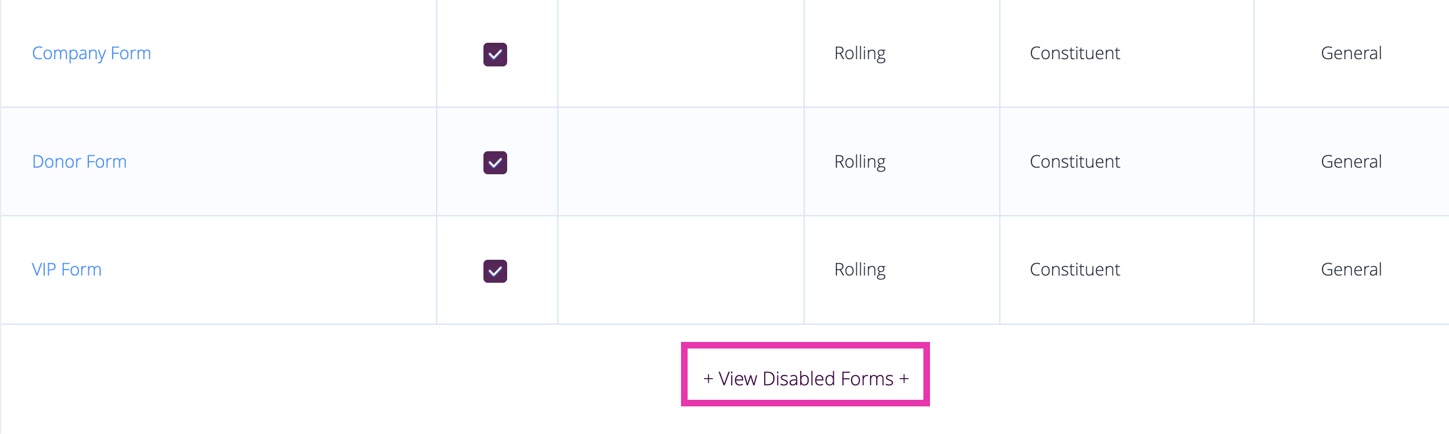Select General in the Donor Form row
The width and height of the screenshot is (1449, 434).
tap(1352, 162)
